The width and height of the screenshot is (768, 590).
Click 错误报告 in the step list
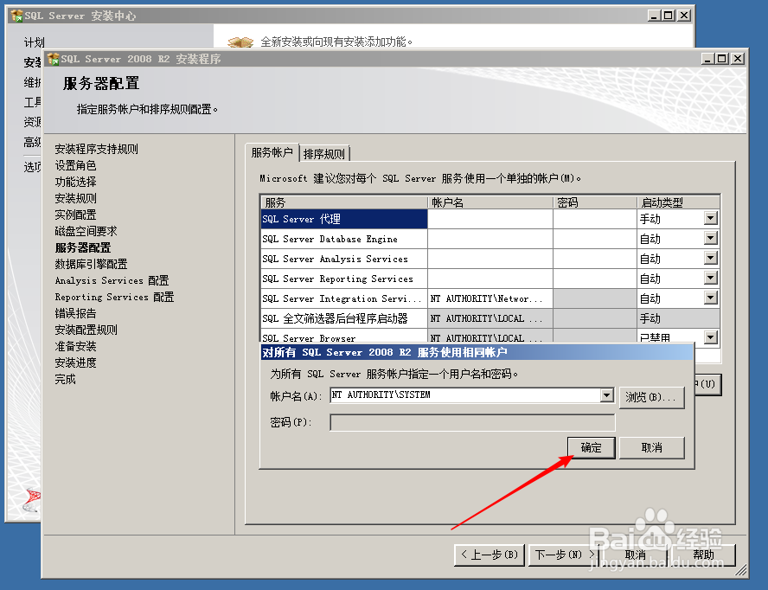click(x=75, y=313)
